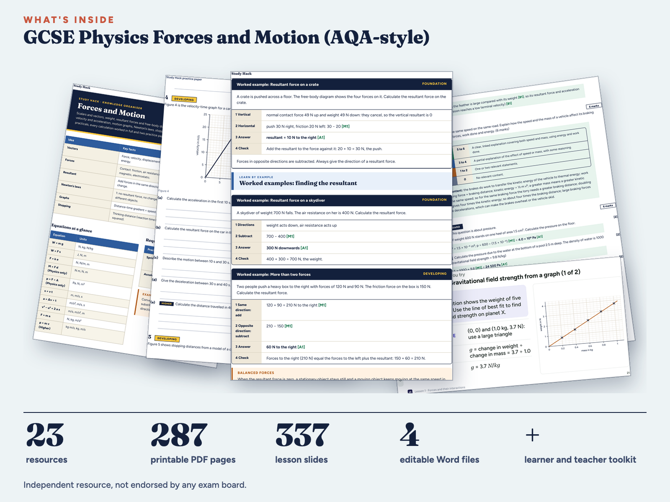Select answer "resultant = 10 N to the right"
This screenshot has width=670, height=502.
click(295, 138)
